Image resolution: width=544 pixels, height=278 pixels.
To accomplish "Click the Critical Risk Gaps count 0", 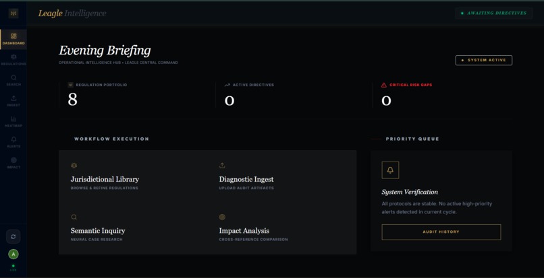I will pos(386,100).
